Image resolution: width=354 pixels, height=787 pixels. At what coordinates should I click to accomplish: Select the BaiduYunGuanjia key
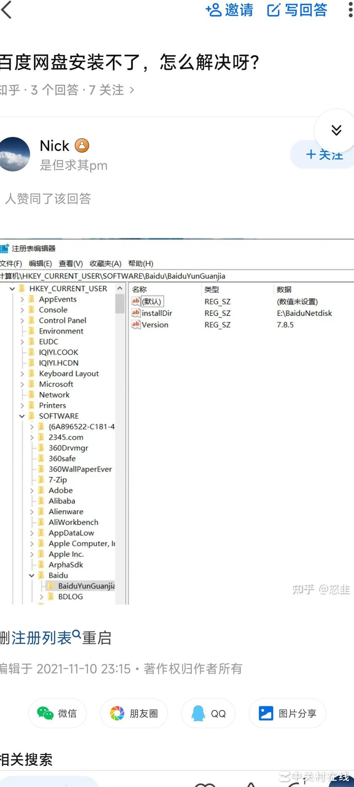86,586
